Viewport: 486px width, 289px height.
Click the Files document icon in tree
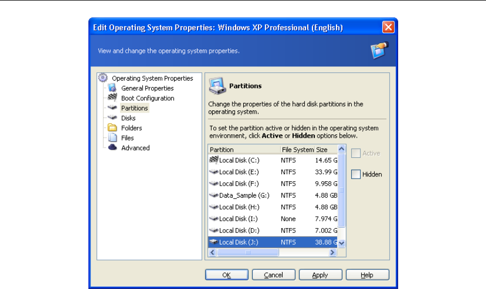pos(112,137)
